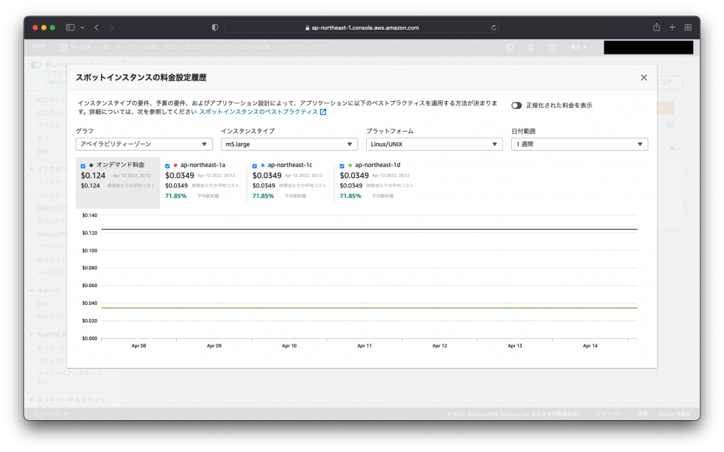Image resolution: width=724 pixels, height=452 pixels.
Task: Click the 71.85% savings under ap-northeast-1c
Action: click(x=263, y=196)
